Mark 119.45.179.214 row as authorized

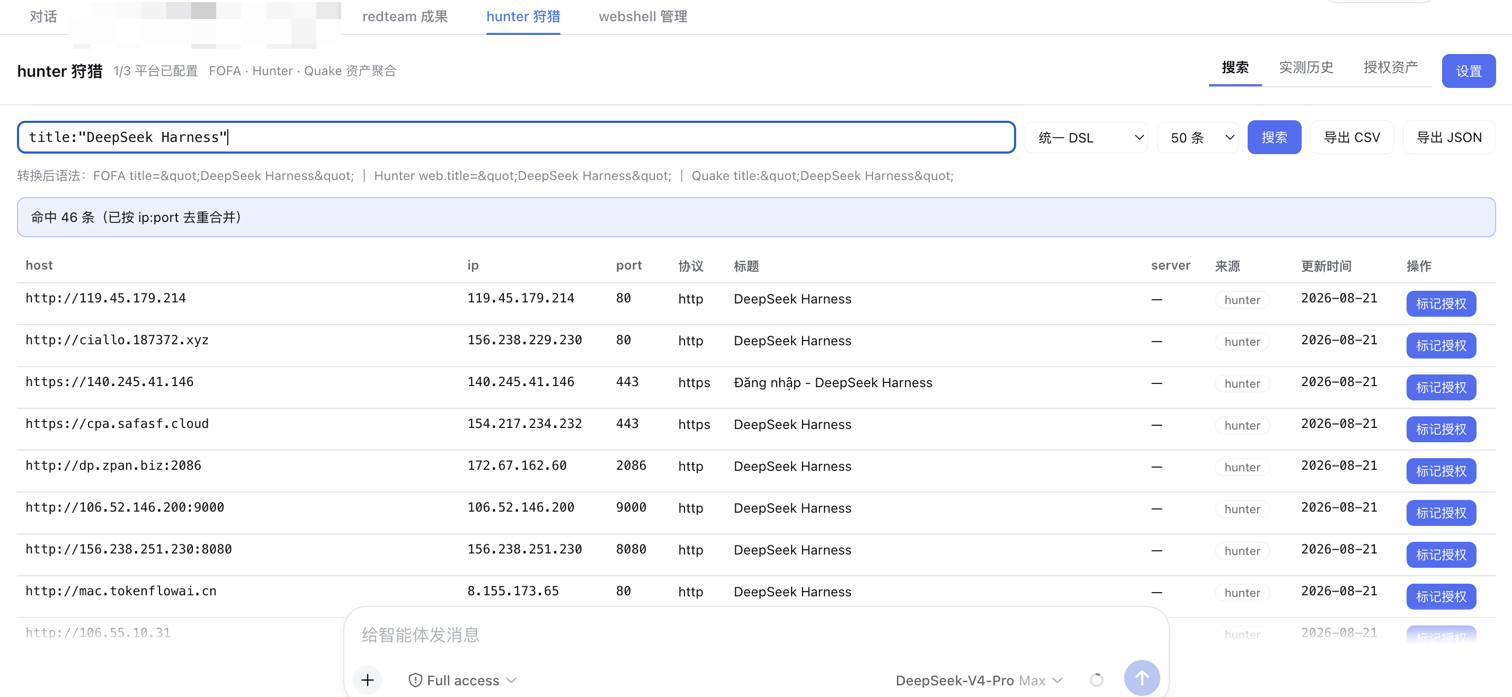(1441, 303)
